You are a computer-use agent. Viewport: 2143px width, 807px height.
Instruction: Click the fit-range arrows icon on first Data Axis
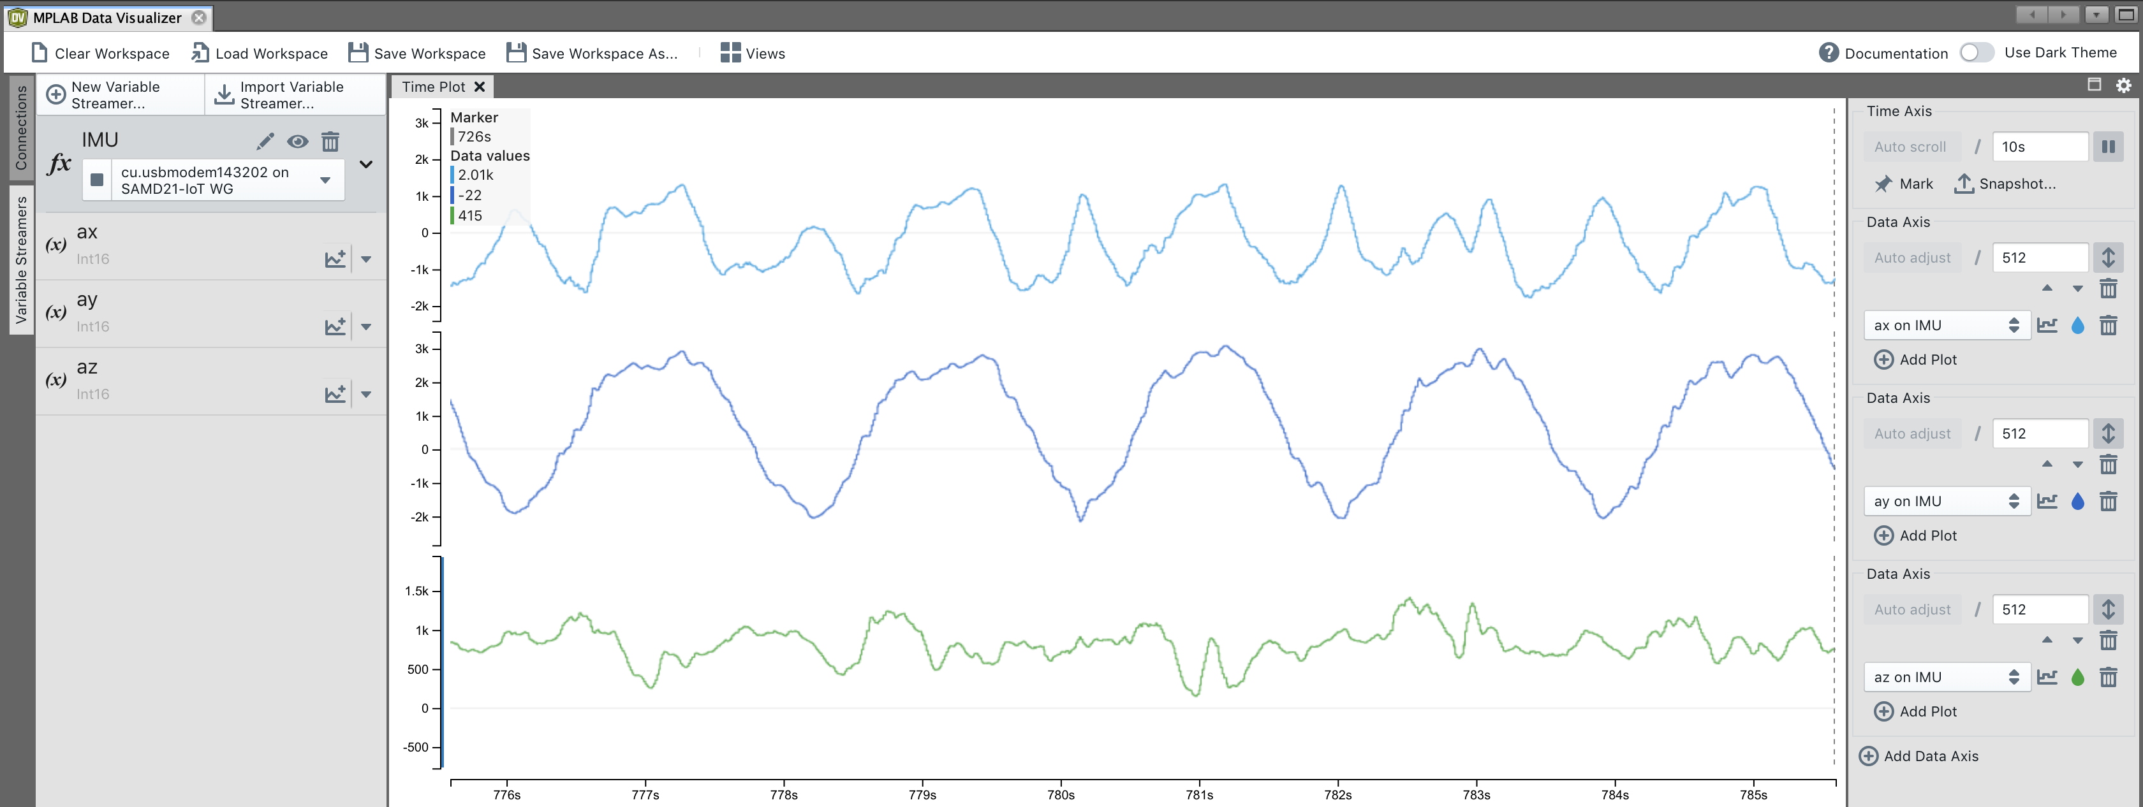[2107, 258]
